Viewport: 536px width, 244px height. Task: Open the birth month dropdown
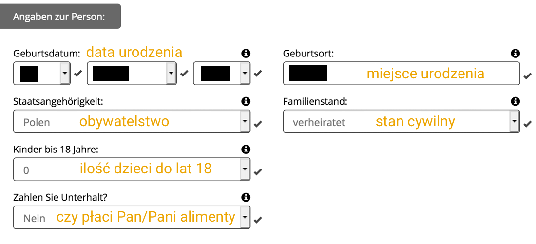[132, 73]
